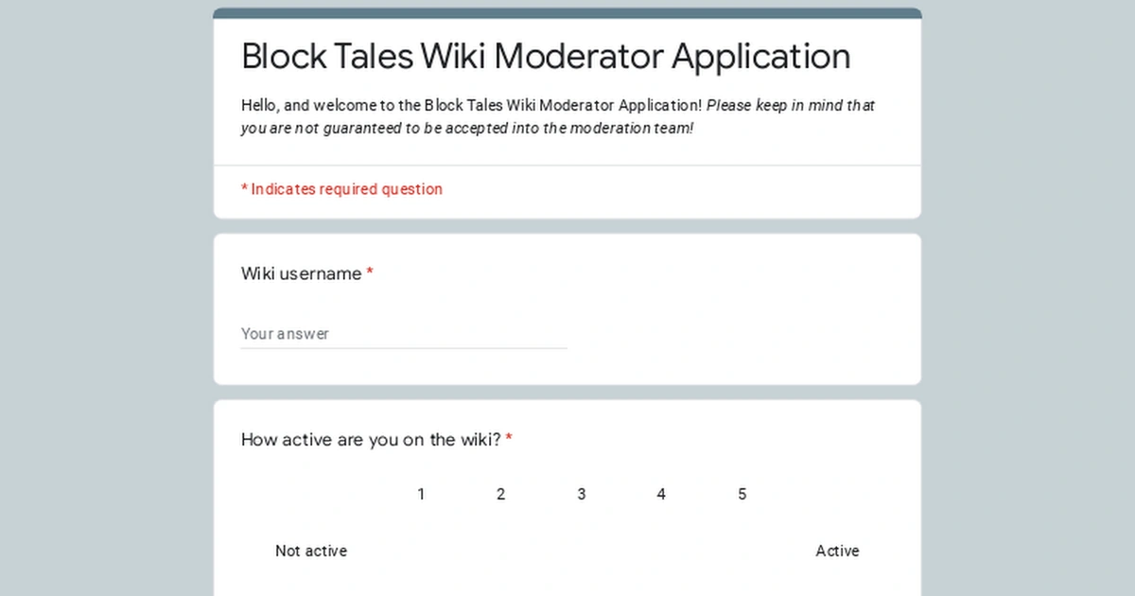Select rating 2 on the activity scale
The image size is (1135, 596).
pos(500,551)
